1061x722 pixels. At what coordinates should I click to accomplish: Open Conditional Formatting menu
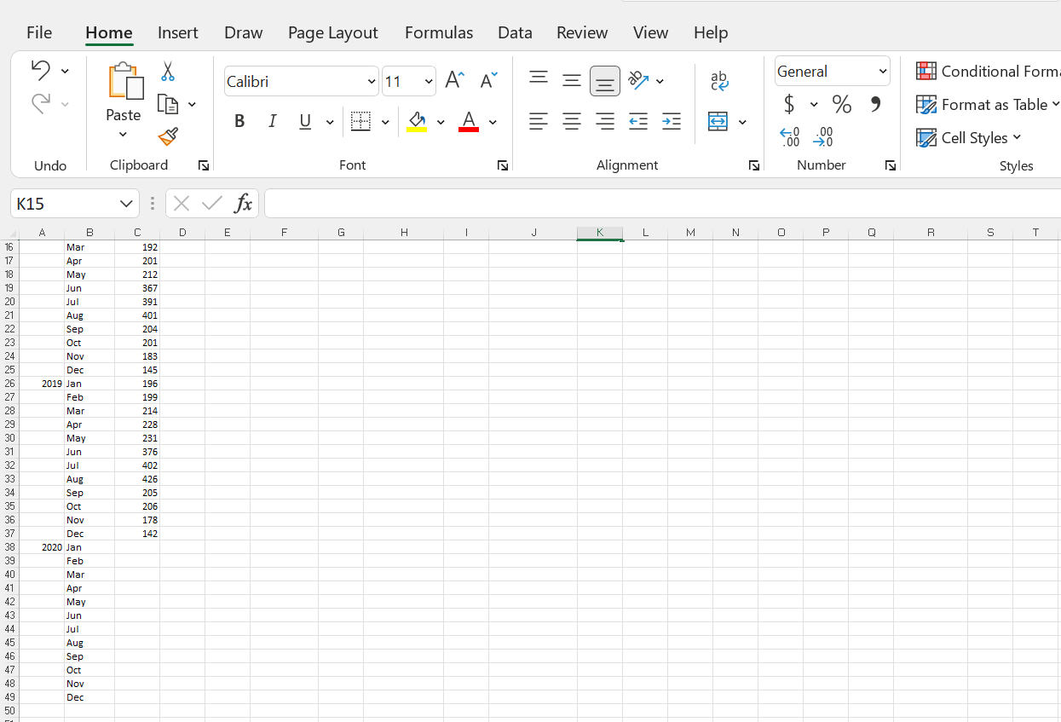988,72
